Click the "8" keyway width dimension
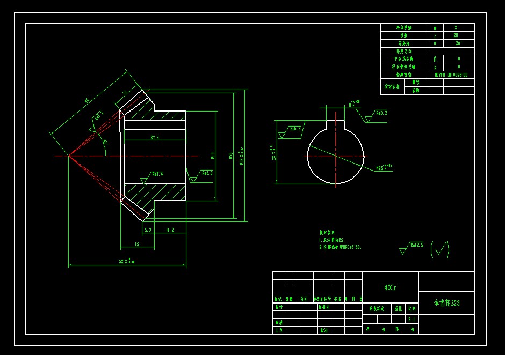The width and height of the screenshot is (505, 355). [354, 104]
